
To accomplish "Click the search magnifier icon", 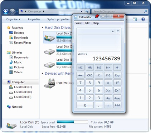I will (145, 11).
